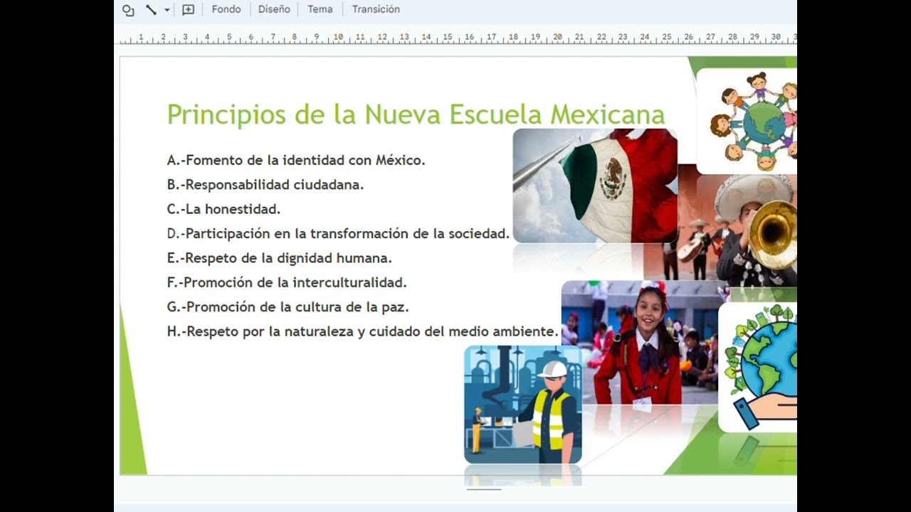Click the line G.-Promoción de la cultura de la paz
911x512 pixels.
click(288, 306)
